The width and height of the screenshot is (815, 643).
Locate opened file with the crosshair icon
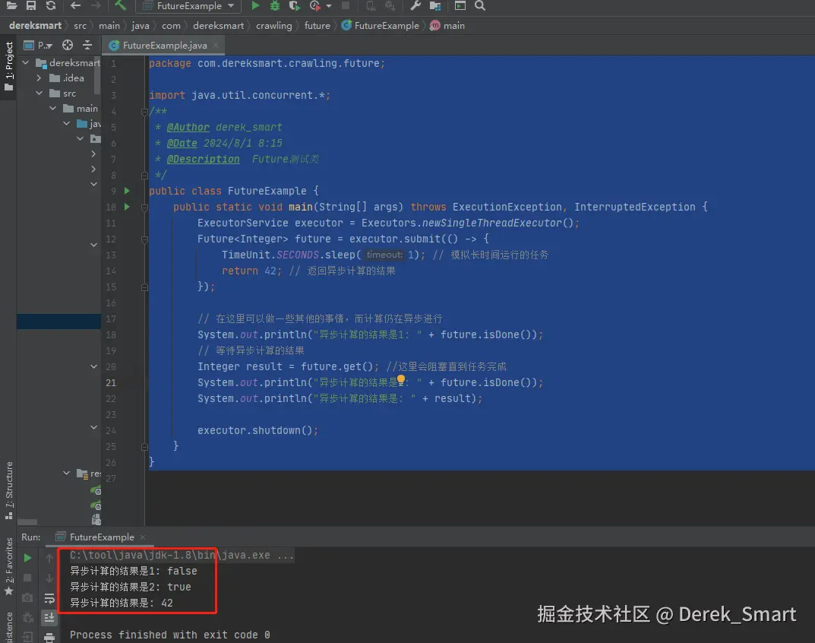pos(67,46)
